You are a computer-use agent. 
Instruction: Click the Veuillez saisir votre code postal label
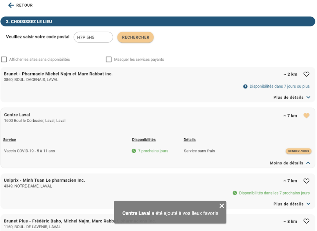[38, 37]
